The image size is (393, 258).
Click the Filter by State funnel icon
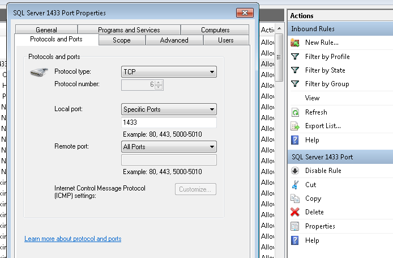tap(295, 70)
